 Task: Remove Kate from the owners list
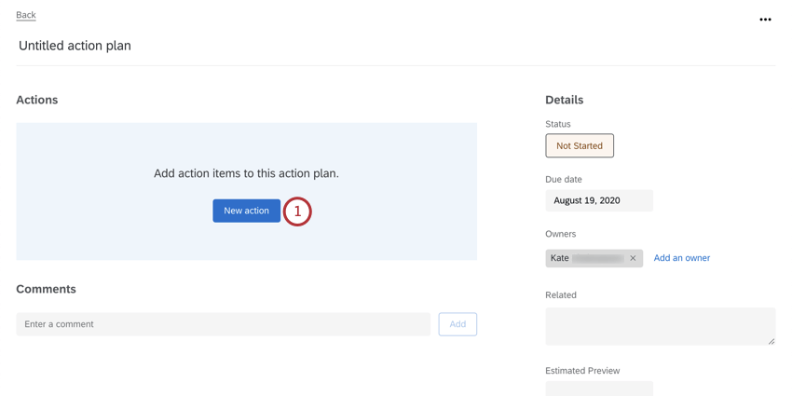[633, 258]
